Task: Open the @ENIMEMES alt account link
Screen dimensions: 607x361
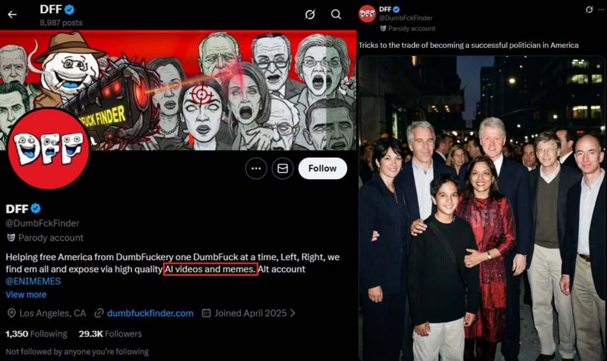Action: (x=33, y=281)
